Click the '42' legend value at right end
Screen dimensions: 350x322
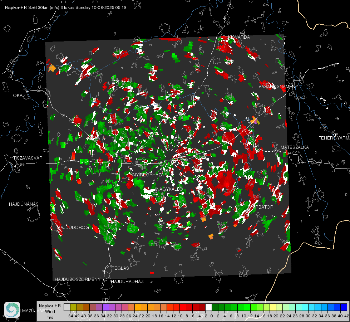[x=347, y=316]
